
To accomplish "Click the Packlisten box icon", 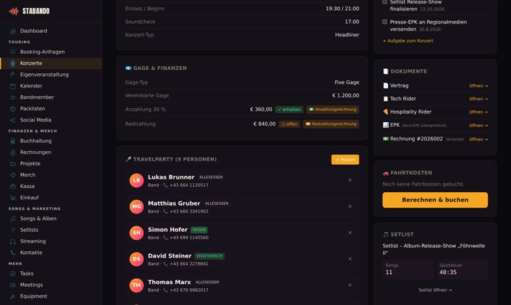I will tap(13, 109).
